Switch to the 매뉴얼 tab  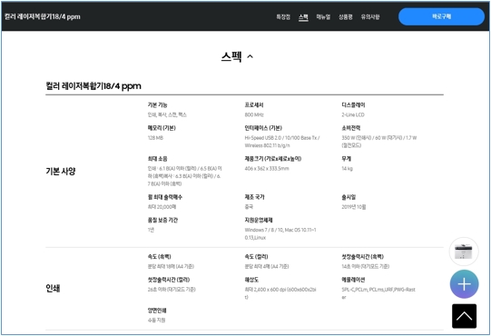(323, 17)
